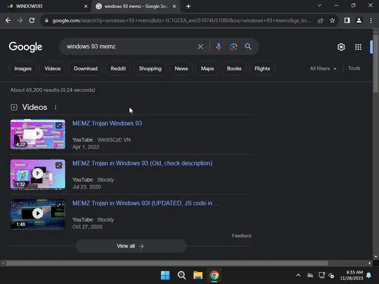Open a new browser tab
Viewport: 379px width, 284px height.
click(188, 6)
